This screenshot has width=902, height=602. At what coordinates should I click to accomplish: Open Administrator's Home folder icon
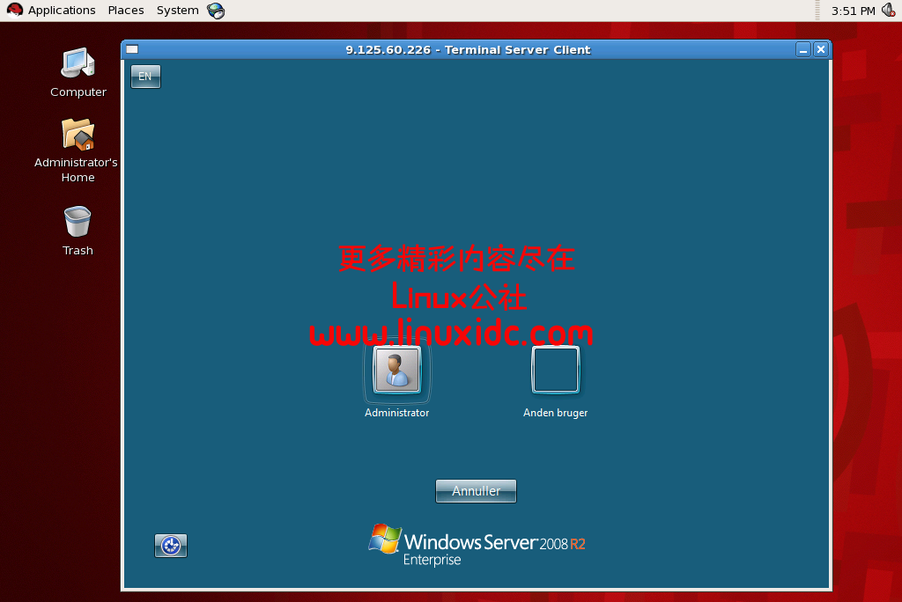[x=78, y=136]
